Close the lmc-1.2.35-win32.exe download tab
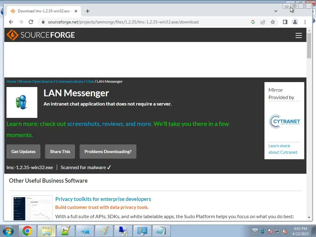The image size is (316, 237). (76, 11)
